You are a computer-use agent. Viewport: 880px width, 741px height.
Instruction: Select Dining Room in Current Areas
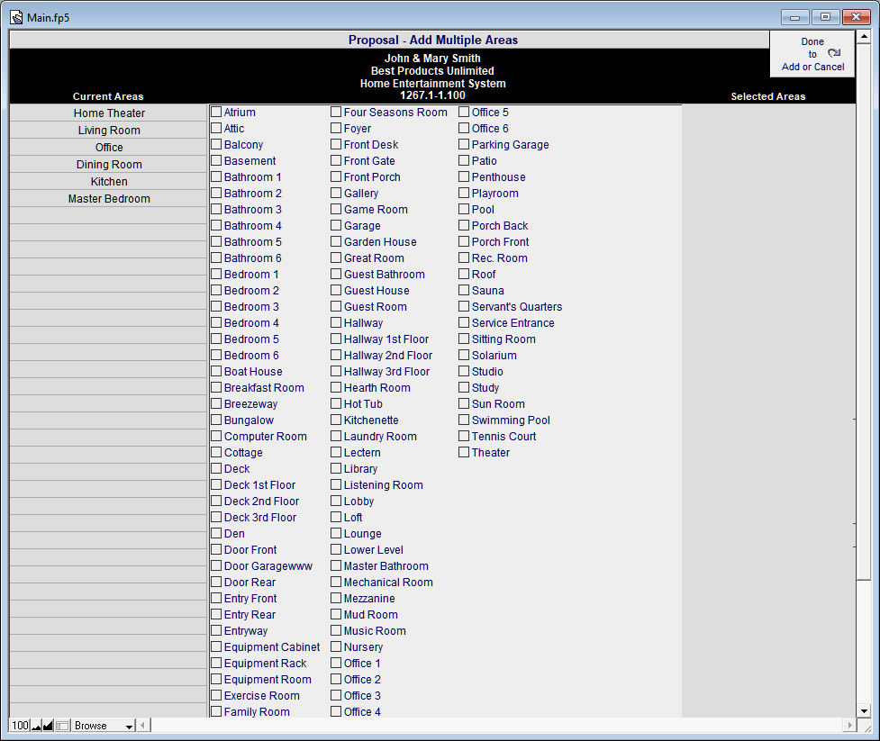(108, 165)
